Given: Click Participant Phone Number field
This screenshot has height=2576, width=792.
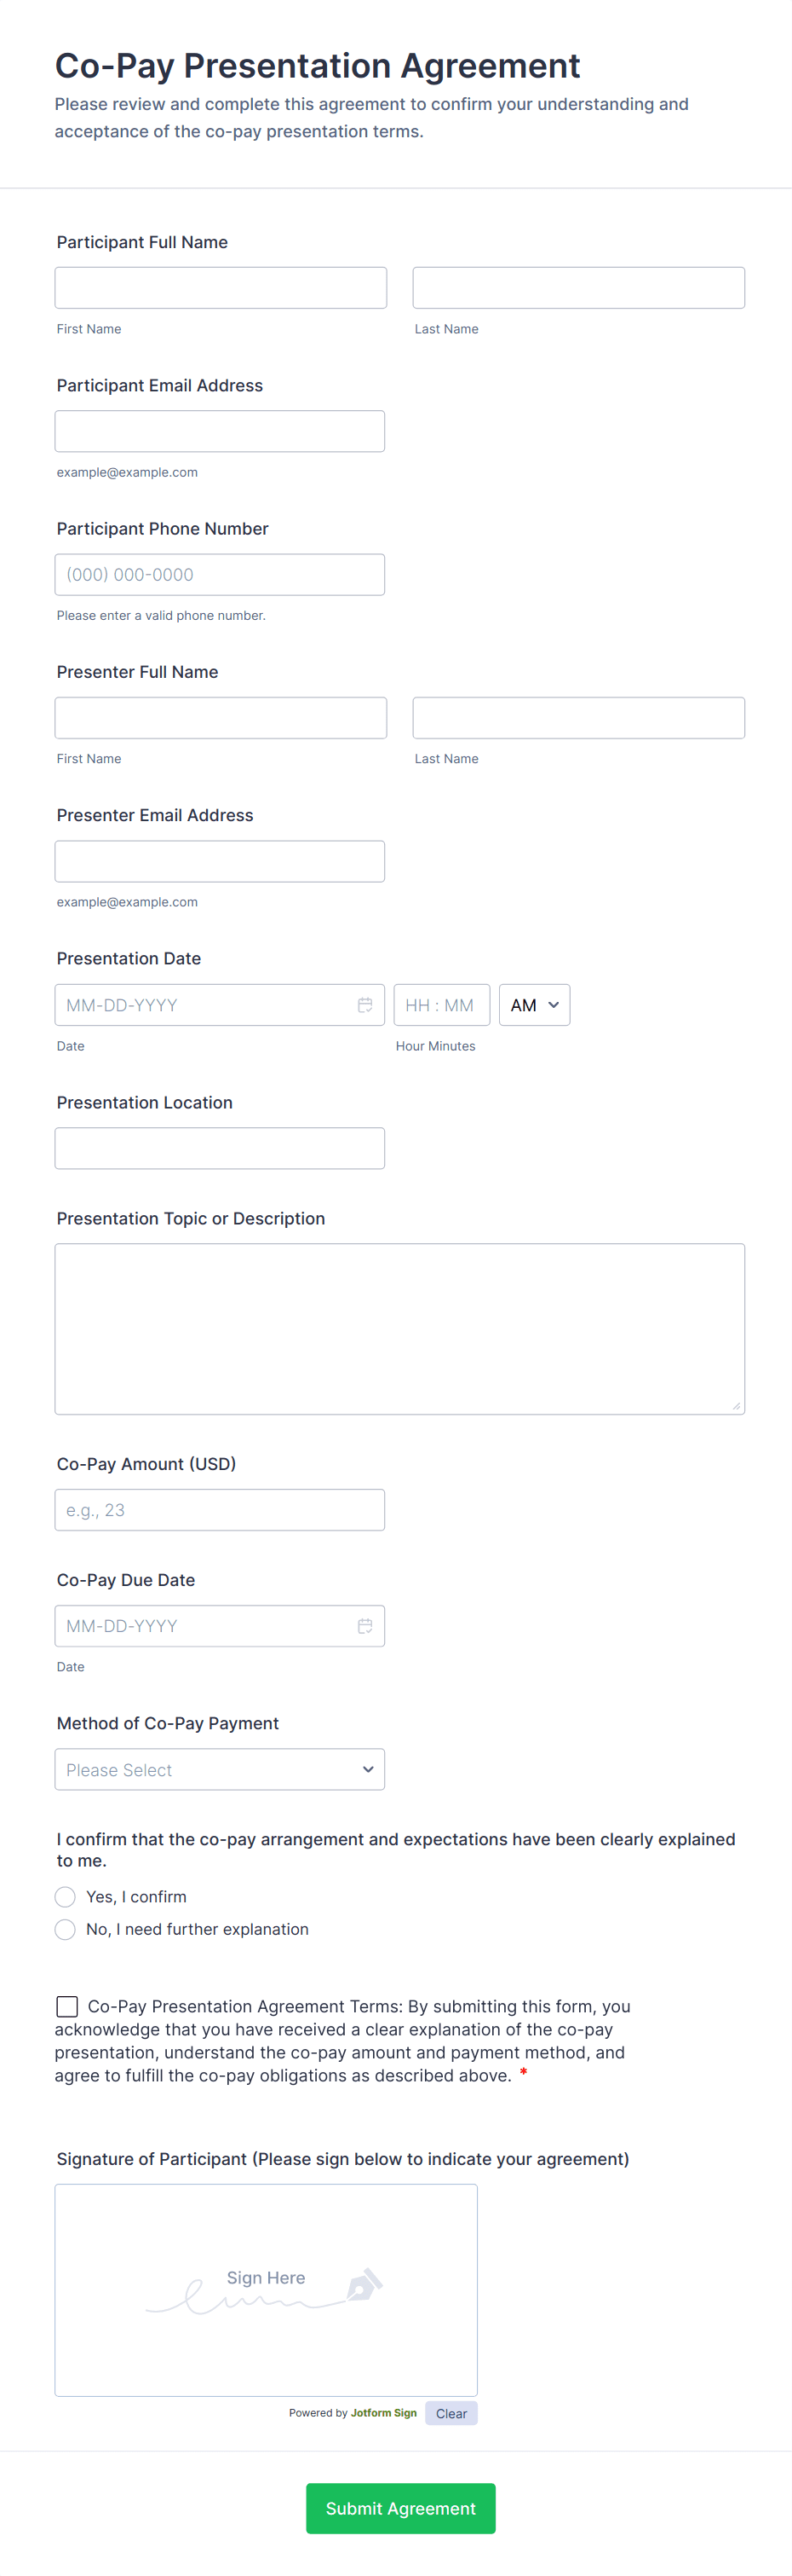Looking at the screenshot, I should coord(220,575).
